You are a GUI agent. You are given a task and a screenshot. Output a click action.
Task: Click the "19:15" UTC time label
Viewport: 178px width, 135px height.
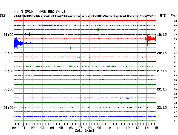162,34
